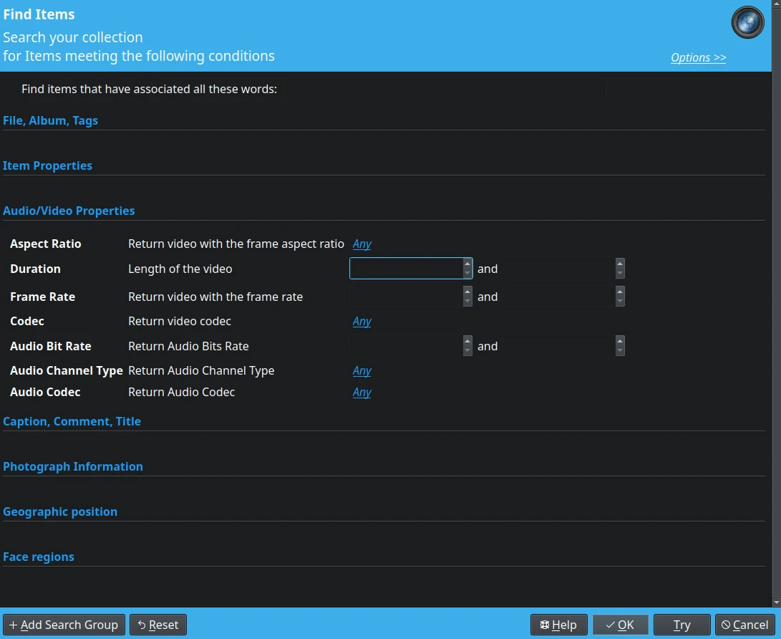Expand the Caption, Comment, Title section

click(x=72, y=421)
